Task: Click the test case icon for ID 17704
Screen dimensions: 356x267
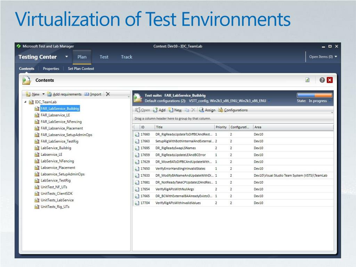Action: 137,203
